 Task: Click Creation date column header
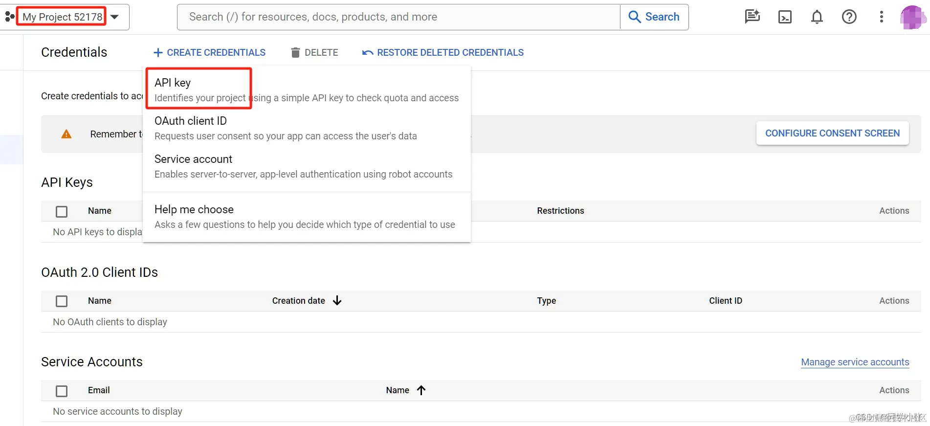click(298, 301)
